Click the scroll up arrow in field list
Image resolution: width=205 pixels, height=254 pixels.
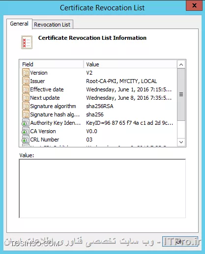(x=181, y=64)
